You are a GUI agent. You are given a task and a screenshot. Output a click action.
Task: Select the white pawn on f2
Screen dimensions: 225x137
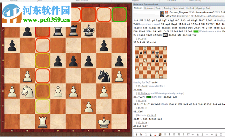pos(88,107)
